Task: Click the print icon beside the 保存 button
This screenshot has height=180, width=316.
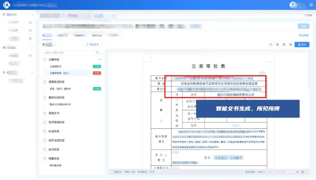Action: 290,45
